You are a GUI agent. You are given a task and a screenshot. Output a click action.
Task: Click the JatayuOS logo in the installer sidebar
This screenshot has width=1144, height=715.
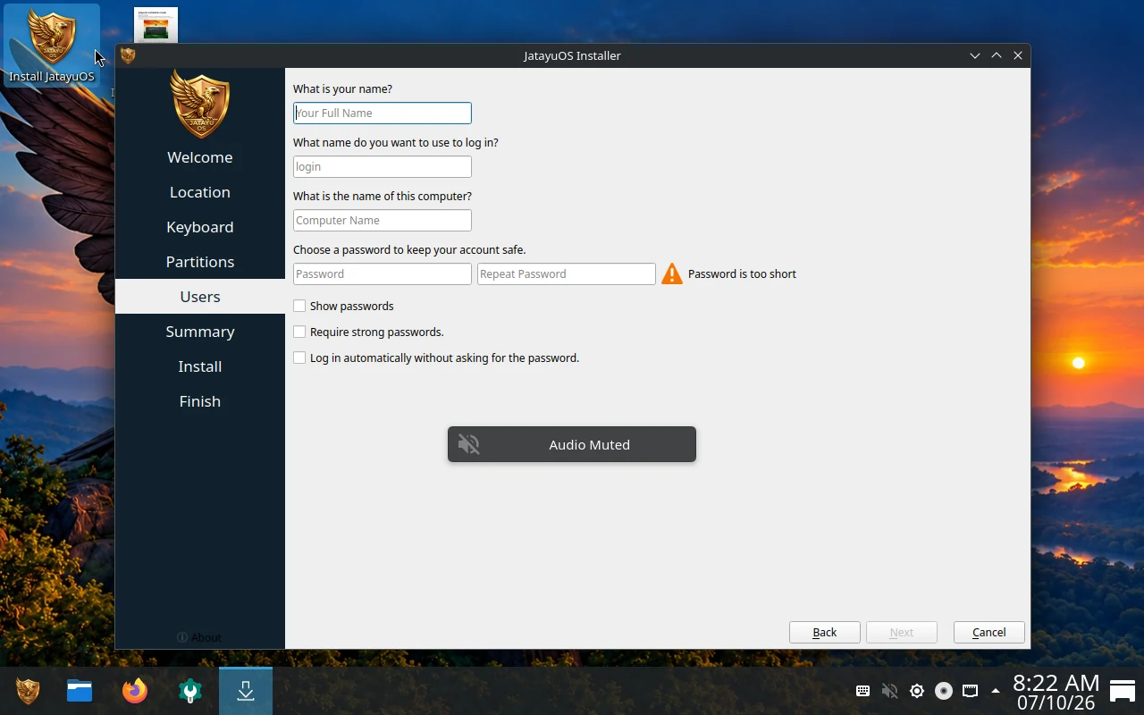200,104
